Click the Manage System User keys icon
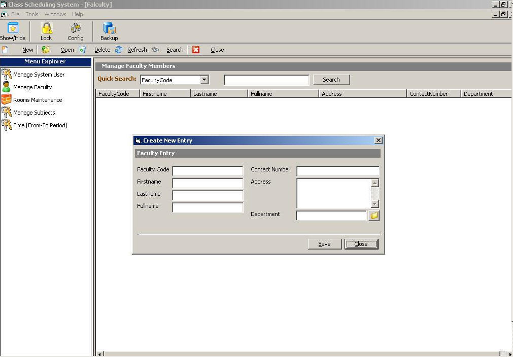513x357 pixels. tap(6, 75)
